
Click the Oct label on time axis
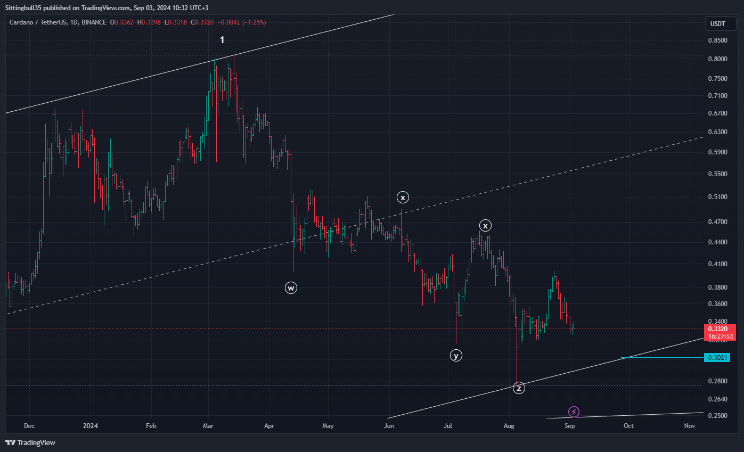click(628, 426)
